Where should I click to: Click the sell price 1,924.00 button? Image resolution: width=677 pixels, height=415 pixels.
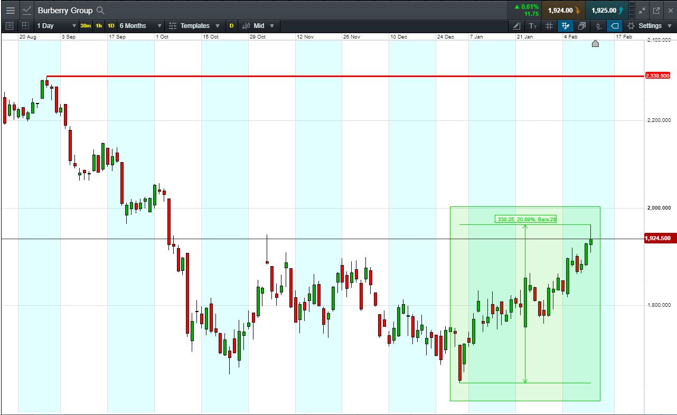[x=564, y=10]
